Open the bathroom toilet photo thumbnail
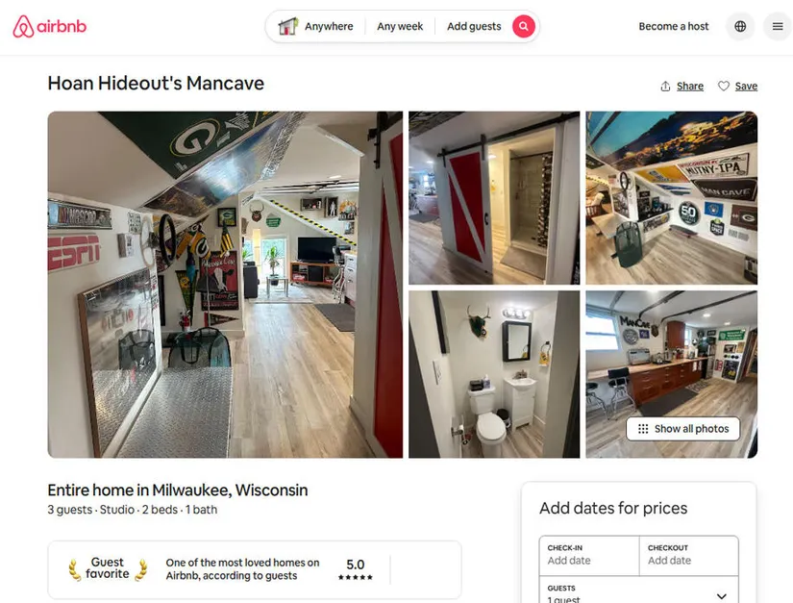Viewport: 793px width, 603px height. click(494, 374)
